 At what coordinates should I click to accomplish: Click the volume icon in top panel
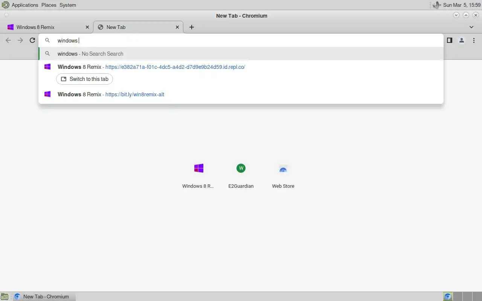point(436,5)
